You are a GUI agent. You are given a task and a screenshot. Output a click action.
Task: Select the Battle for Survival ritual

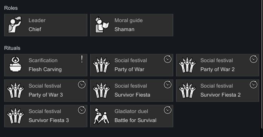coord(131,116)
